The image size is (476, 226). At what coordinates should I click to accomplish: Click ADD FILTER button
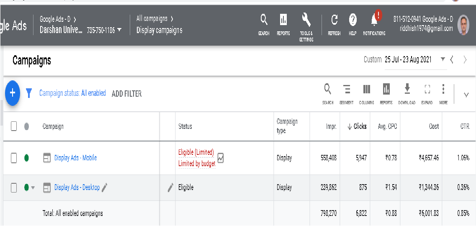[x=126, y=94]
